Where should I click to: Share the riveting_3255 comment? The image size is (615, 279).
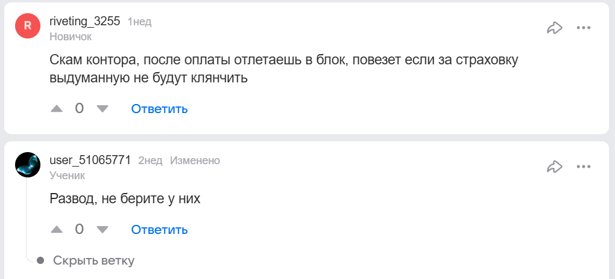(554, 28)
